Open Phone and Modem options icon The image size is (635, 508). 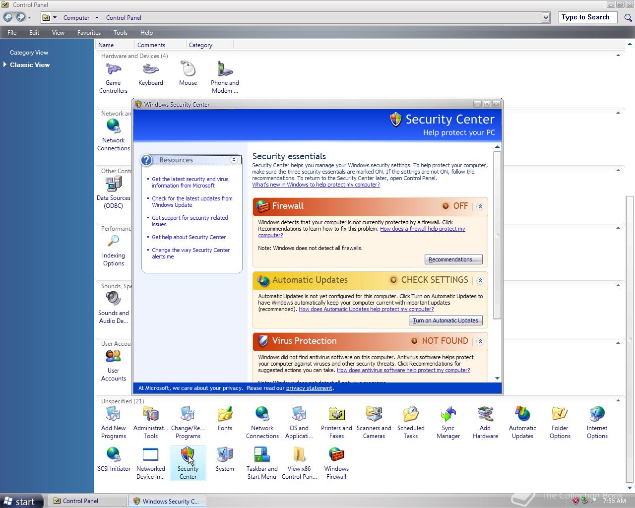point(225,77)
